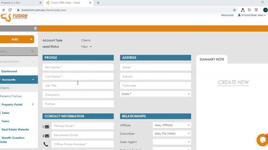Click the secondary email envelope icon
This screenshot has width=268, height=150.
(47, 136)
